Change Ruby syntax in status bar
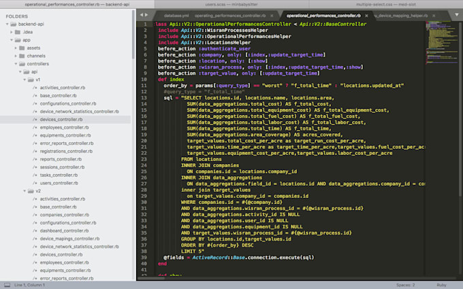Viewport: 463px width, 289px height. click(x=441, y=284)
